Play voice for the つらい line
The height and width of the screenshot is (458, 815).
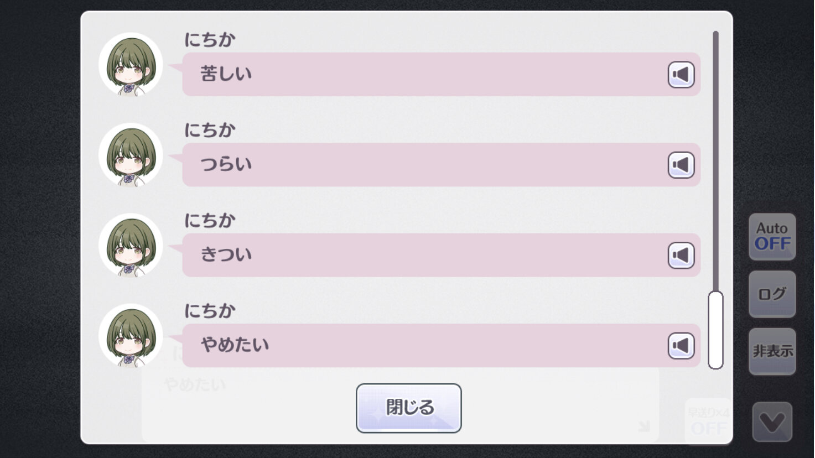coord(681,165)
